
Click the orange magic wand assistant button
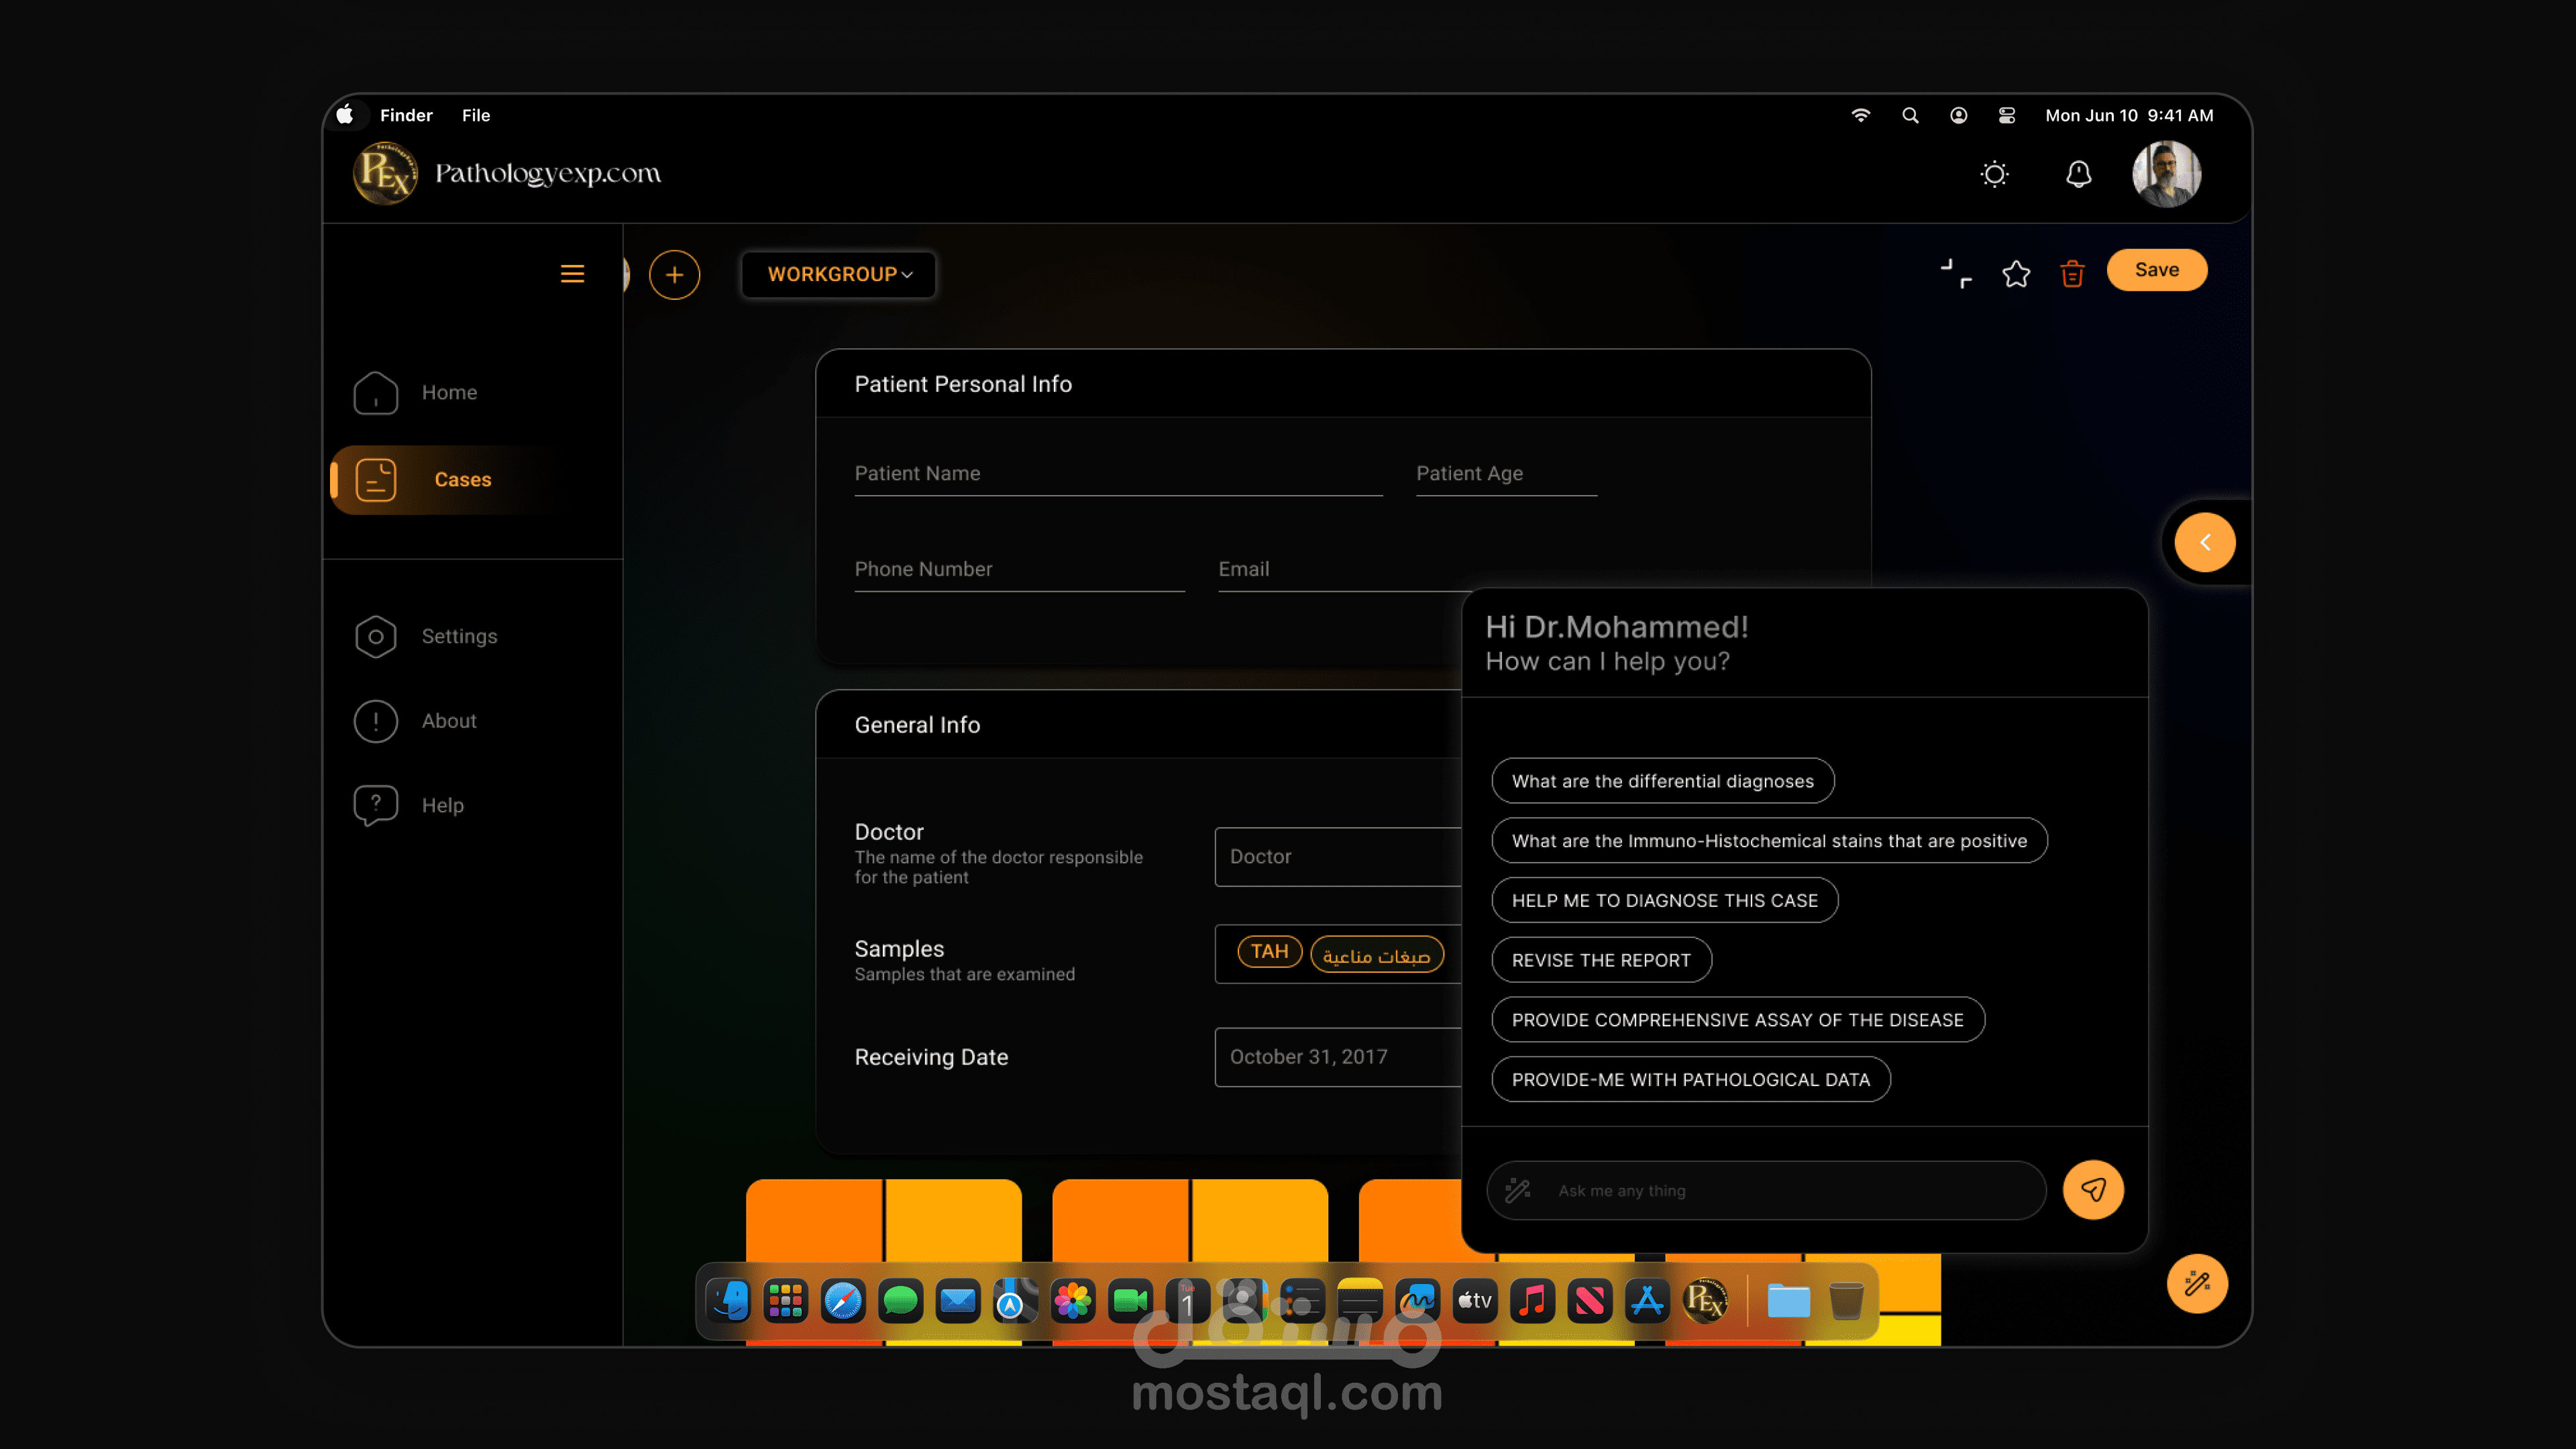coord(2197,1283)
